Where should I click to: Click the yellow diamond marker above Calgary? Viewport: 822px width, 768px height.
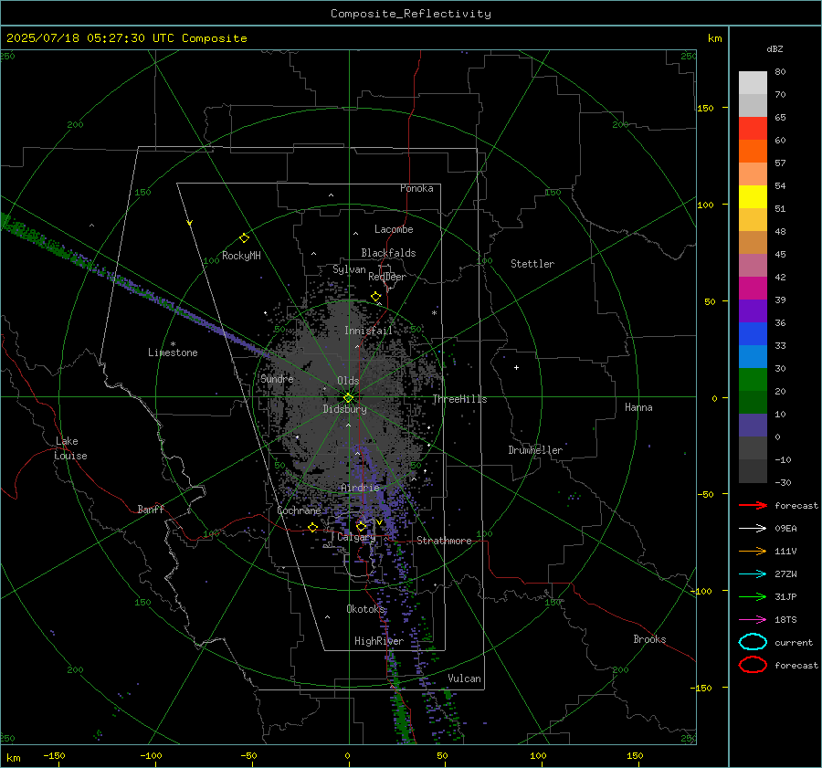[361, 526]
